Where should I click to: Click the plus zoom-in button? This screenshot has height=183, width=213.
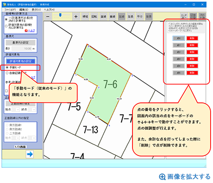[76, 17]
